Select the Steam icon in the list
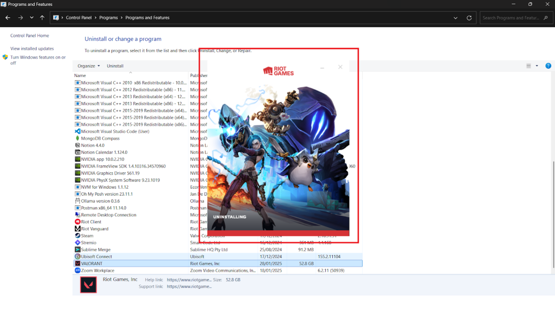This screenshot has height=310, width=555. (78, 236)
